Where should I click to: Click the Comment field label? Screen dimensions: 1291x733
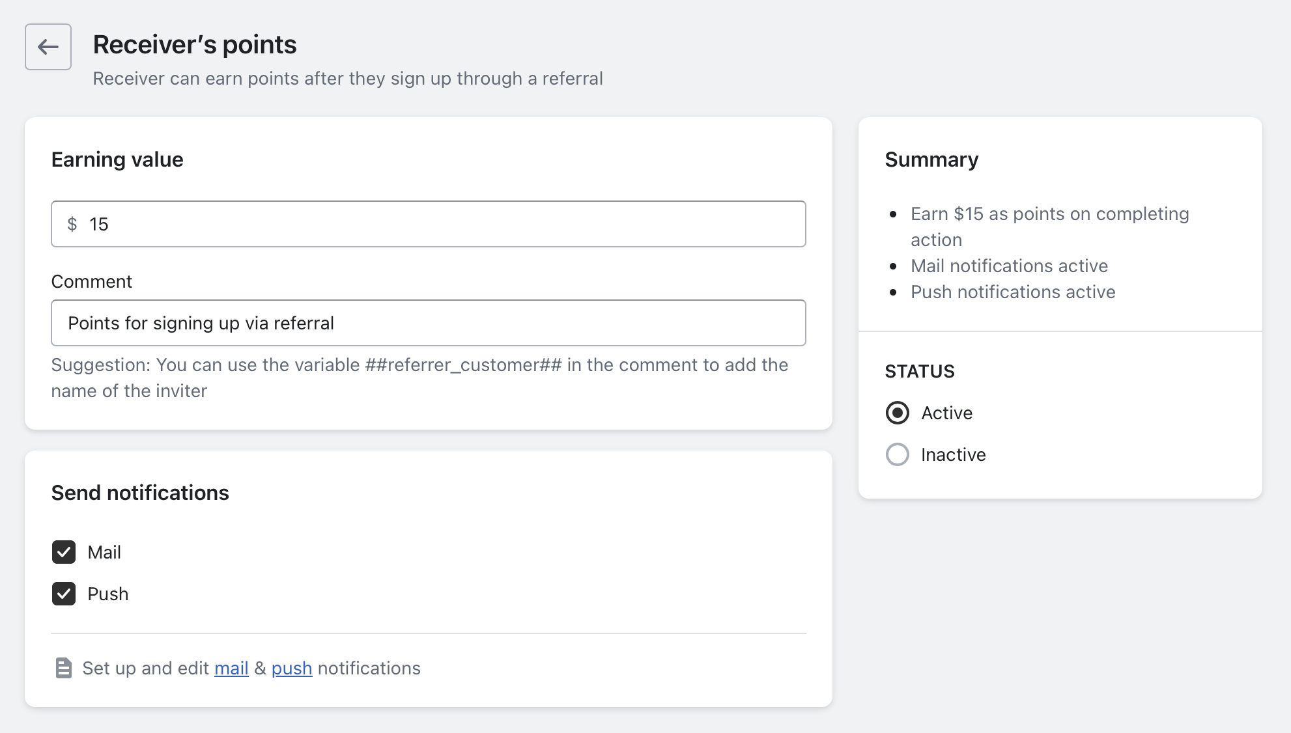[92, 282]
